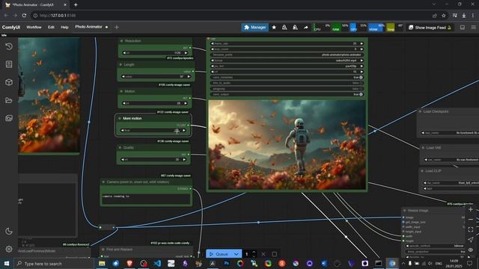Open Visual Studio Code from taskbar
The image size is (479, 269).
coord(157,263)
